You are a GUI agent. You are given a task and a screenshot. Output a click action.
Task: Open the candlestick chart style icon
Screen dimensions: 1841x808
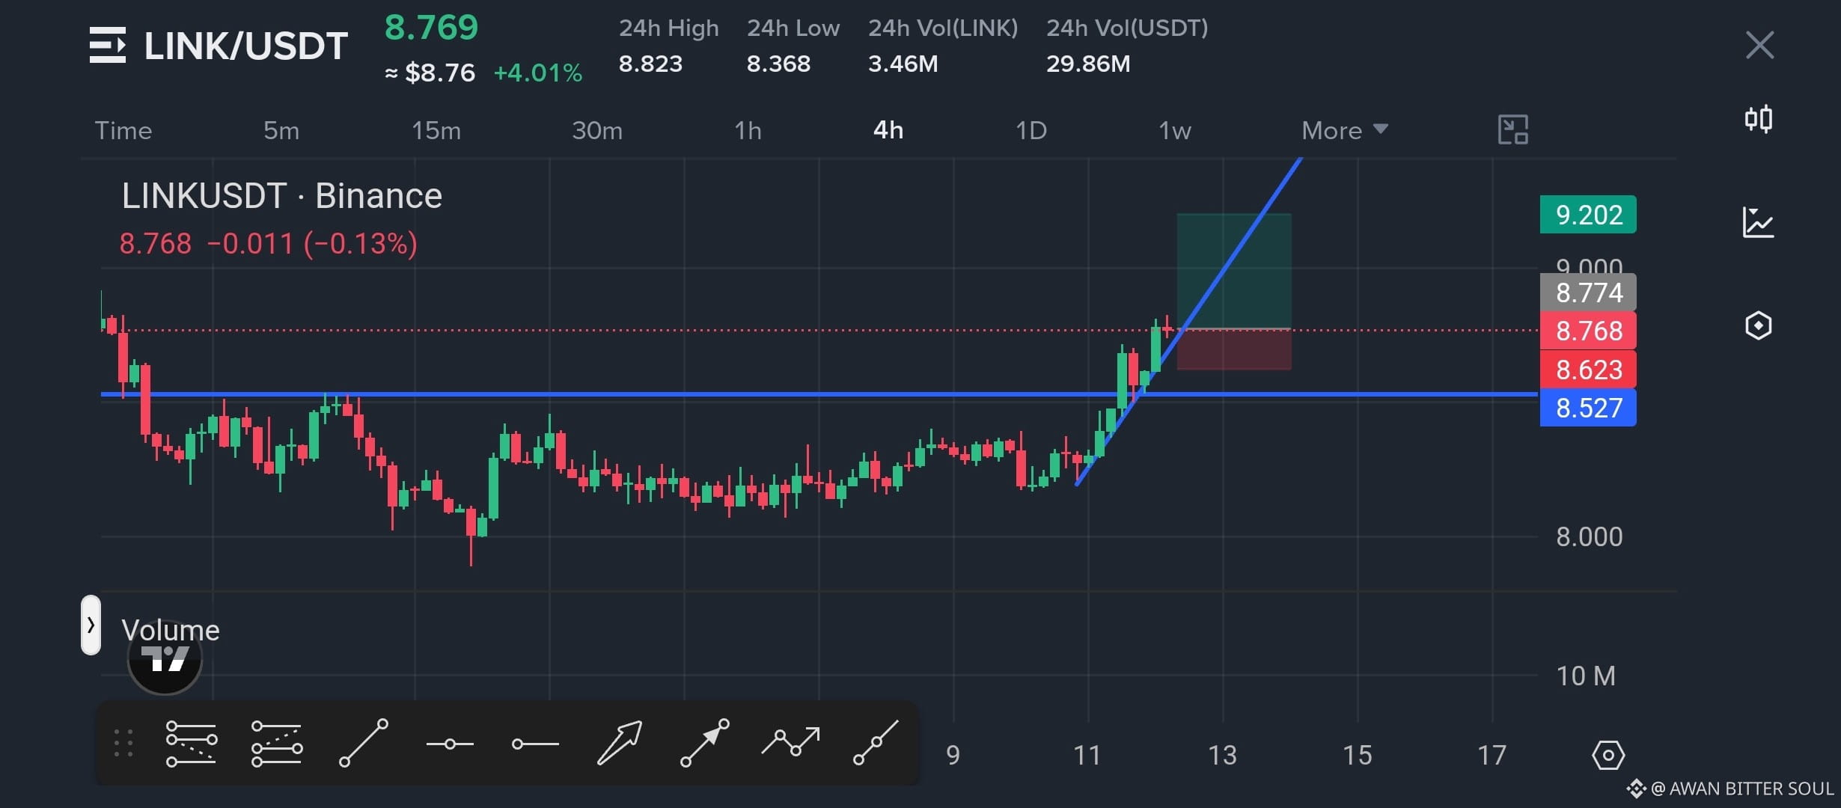(1758, 119)
